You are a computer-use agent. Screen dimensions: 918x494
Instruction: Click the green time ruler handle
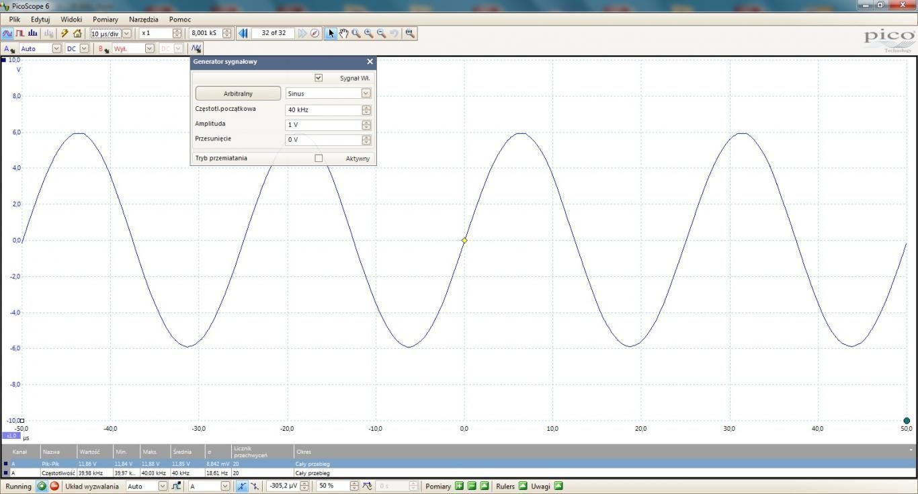click(x=907, y=421)
